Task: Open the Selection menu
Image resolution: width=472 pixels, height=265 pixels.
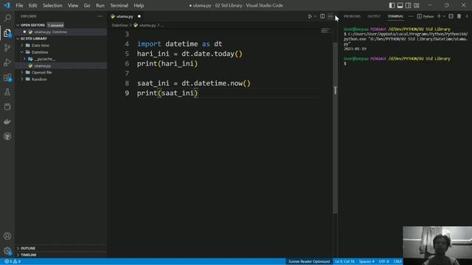Action: [x=52, y=5]
